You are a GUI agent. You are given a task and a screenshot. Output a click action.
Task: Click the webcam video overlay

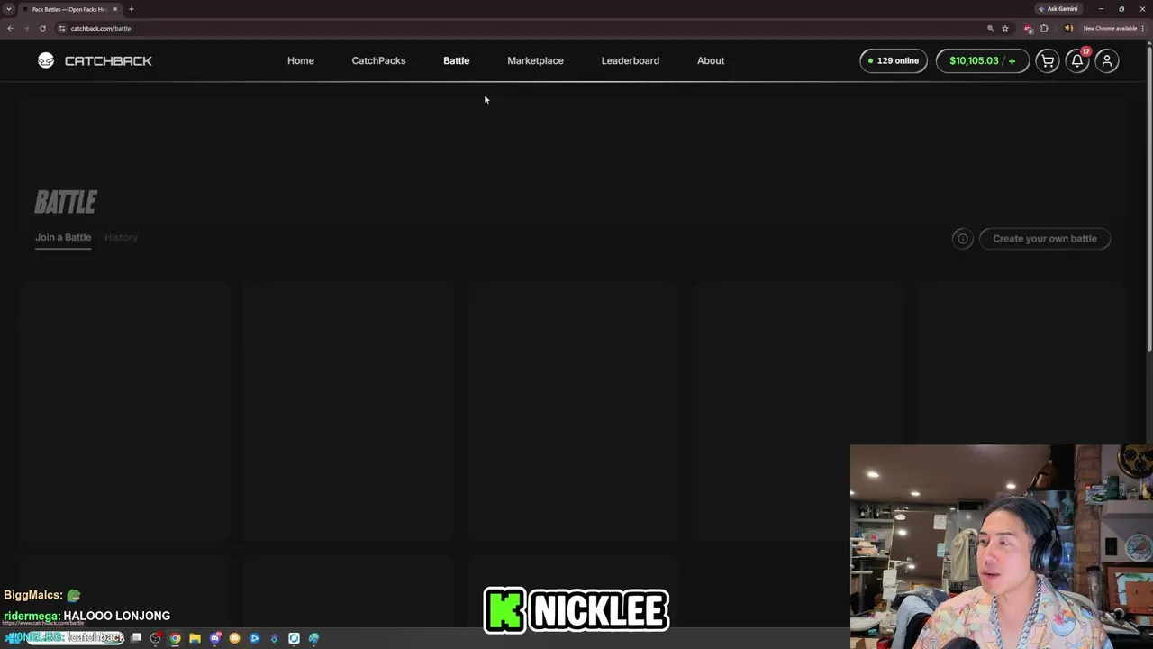click(x=1002, y=546)
